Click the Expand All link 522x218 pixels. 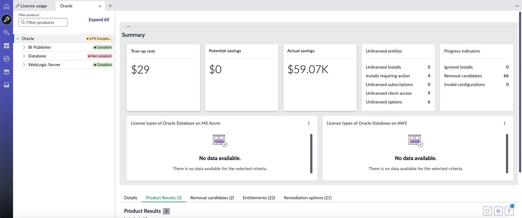click(x=99, y=20)
